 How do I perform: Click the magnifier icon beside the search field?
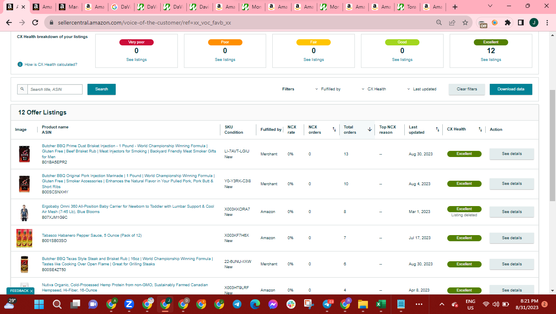[x=22, y=89]
